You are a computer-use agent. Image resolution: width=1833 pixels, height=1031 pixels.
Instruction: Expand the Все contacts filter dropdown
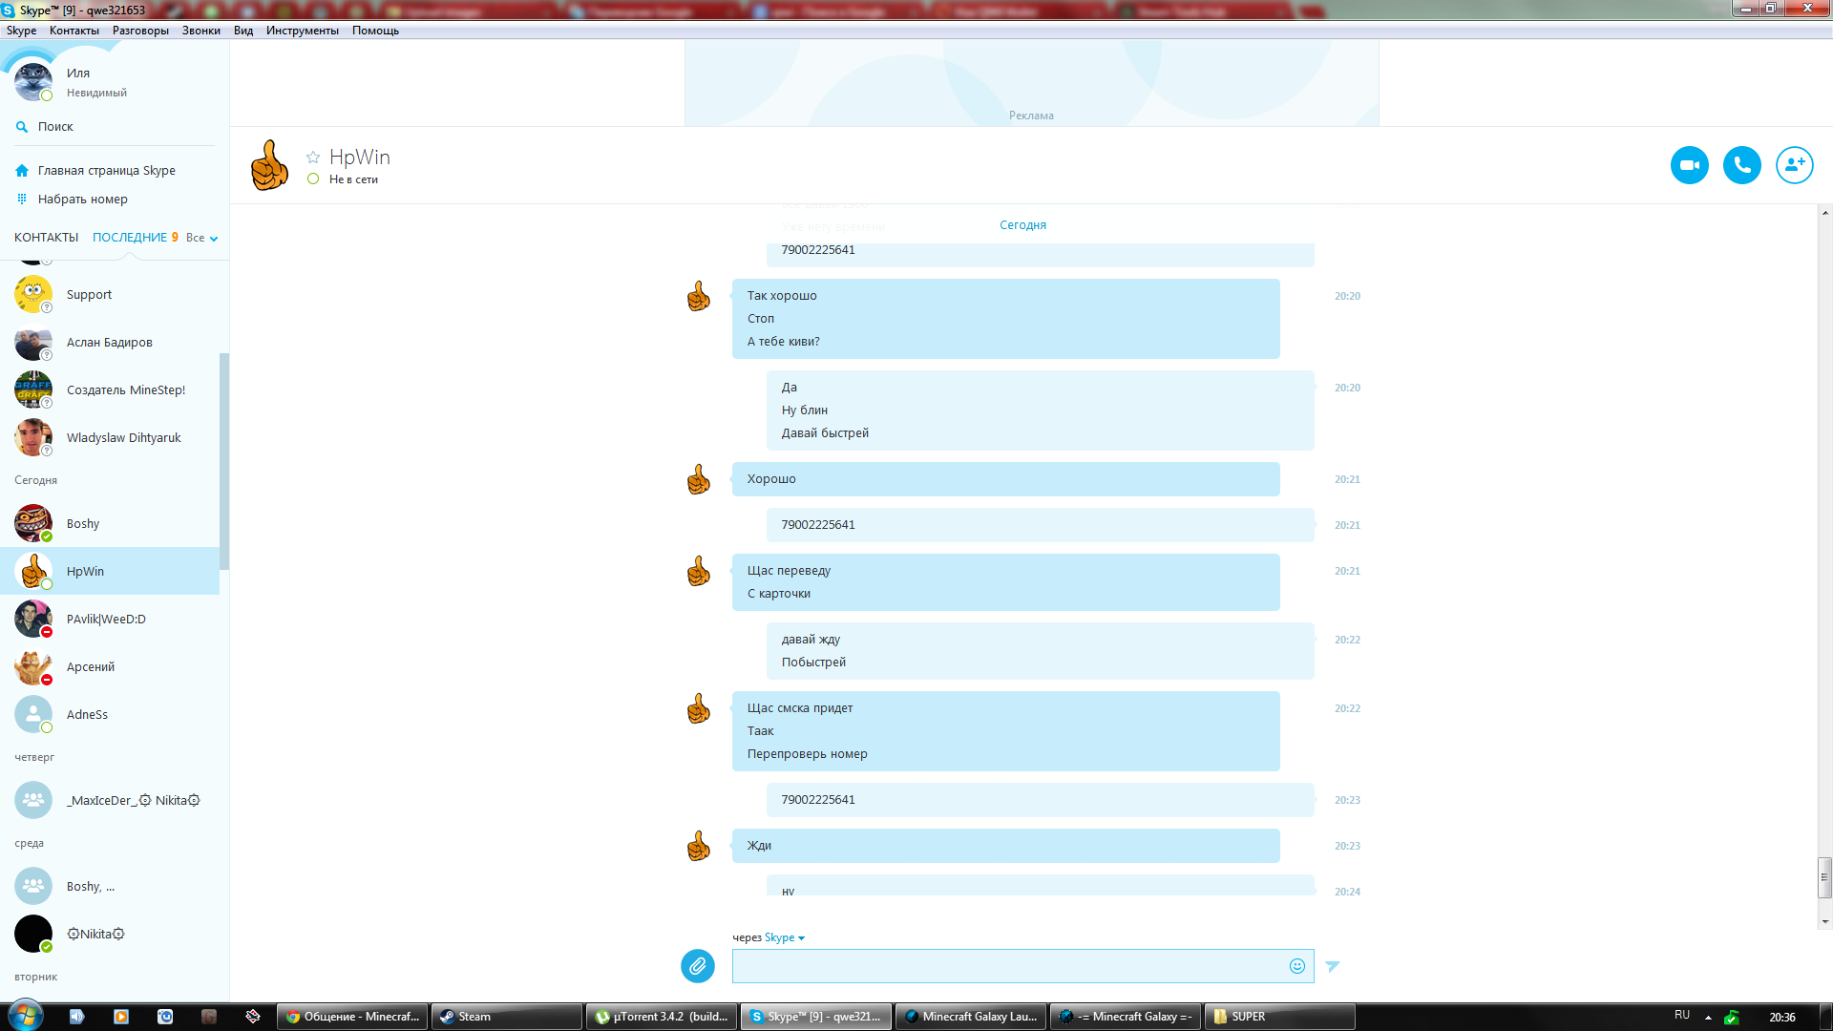[202, 238]
